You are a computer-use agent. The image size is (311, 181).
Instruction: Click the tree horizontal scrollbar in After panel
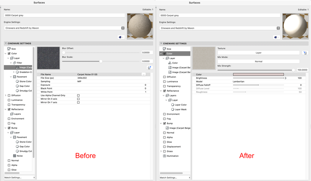point(171,173)
